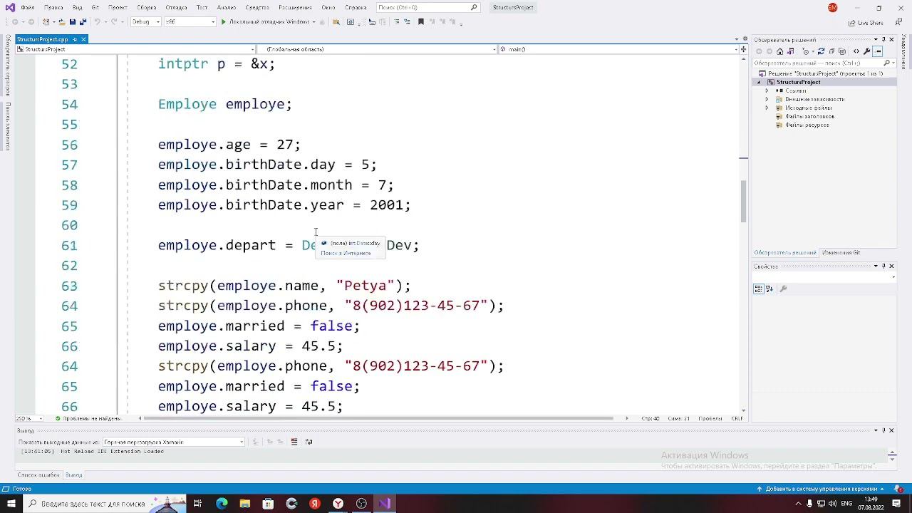The width and height of the screenshot is (912, 513).
Task: Switch to bottom Обозреватель решений tab
Action: pyautogui.click(x=785, y=253)
